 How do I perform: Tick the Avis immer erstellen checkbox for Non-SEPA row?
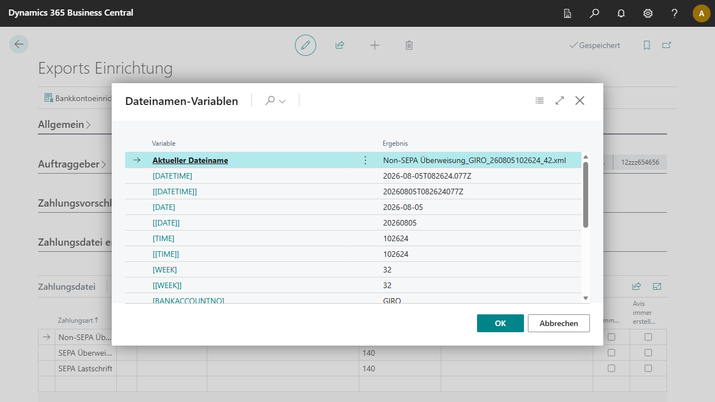click(x=648, y=337)
